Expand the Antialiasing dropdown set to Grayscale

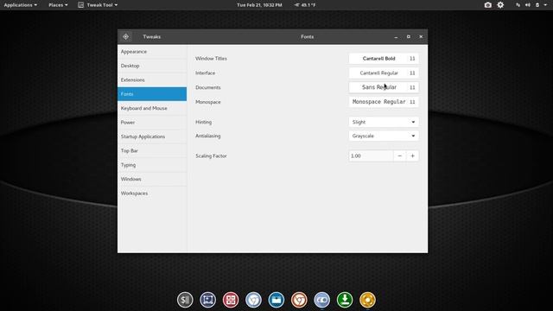tap(384, 136)
